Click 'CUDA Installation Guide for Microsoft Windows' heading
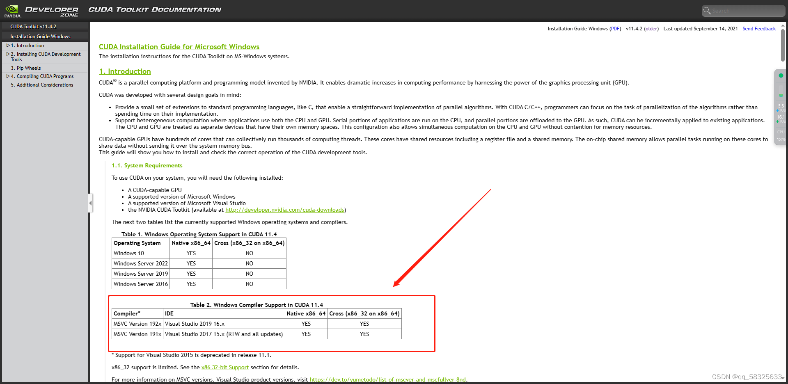This screenshot has width=788, height=384. (x=179, y=47)
